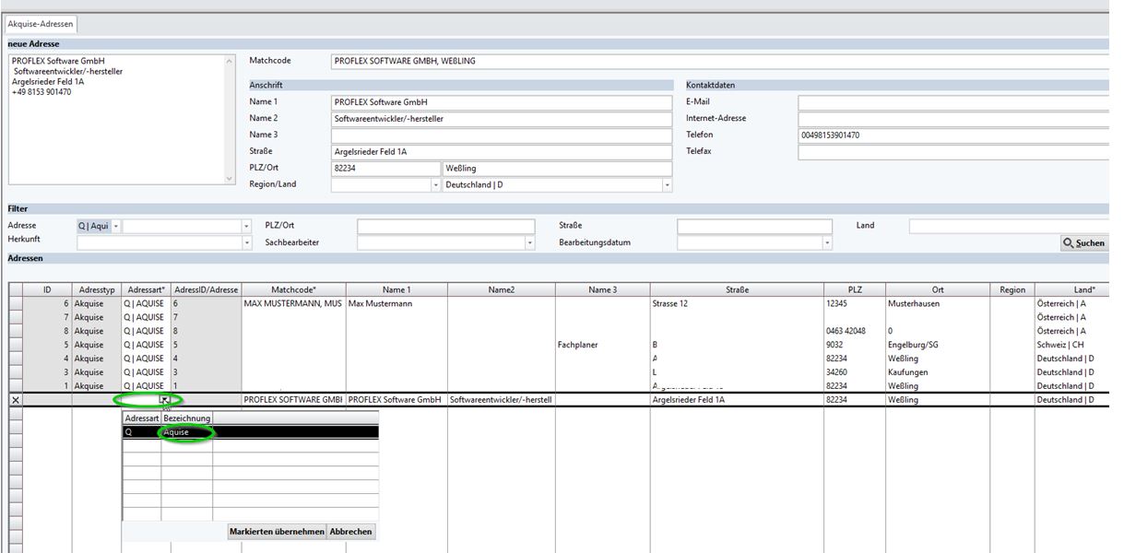Expand the Herkunft filter dropdown
Screen dimensions: 1124x553
click(246, 243)
